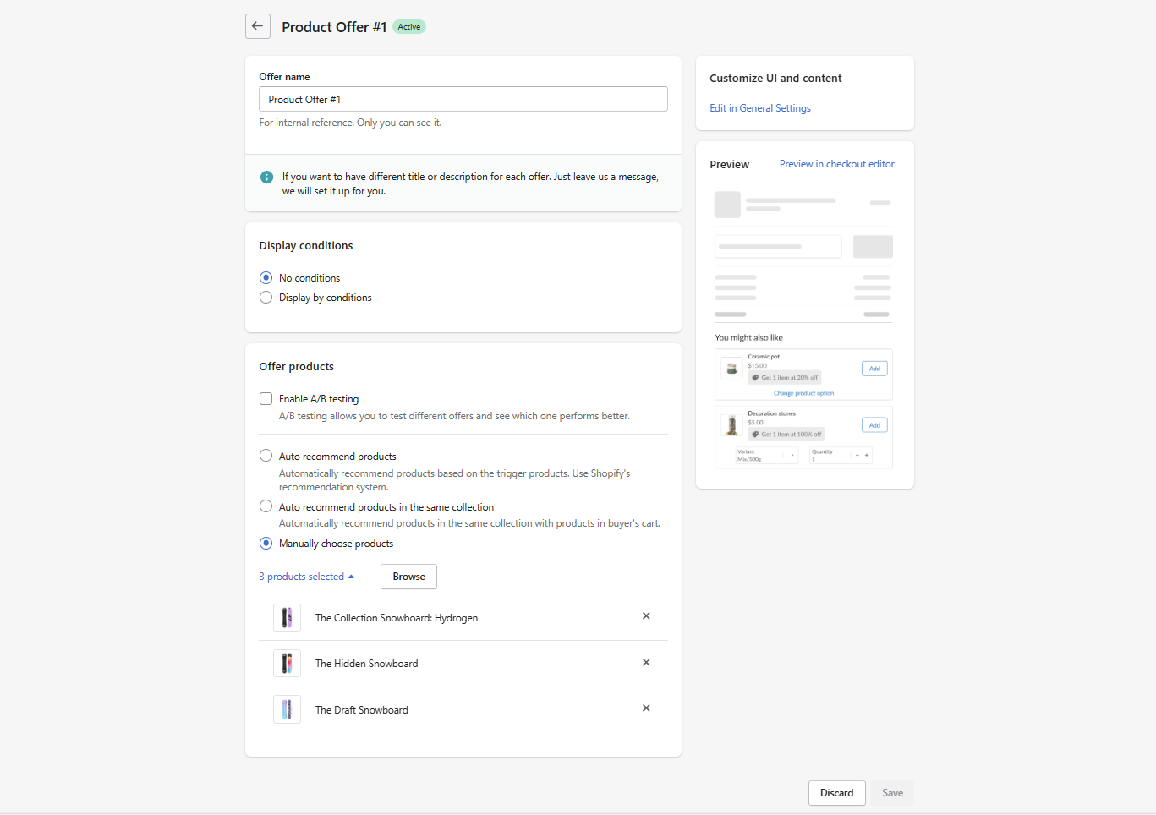Click the Save button

pyautogui.click(x=892, y=793)
